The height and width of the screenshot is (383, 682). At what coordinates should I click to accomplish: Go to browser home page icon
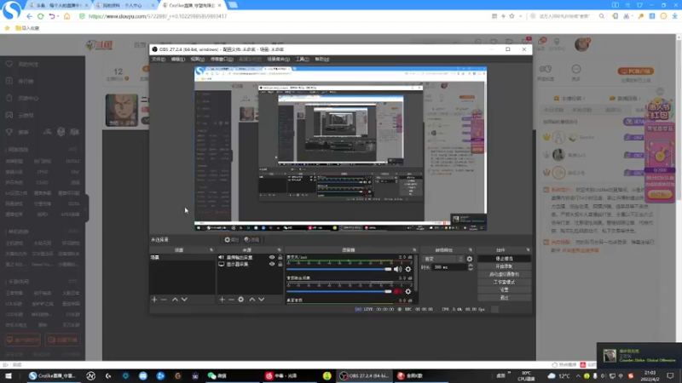(x=67, y=16)
